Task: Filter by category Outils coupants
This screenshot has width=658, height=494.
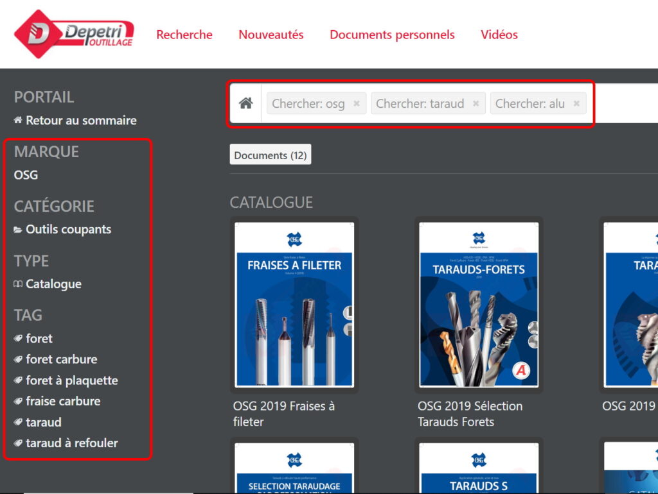Action: (68, 230)
